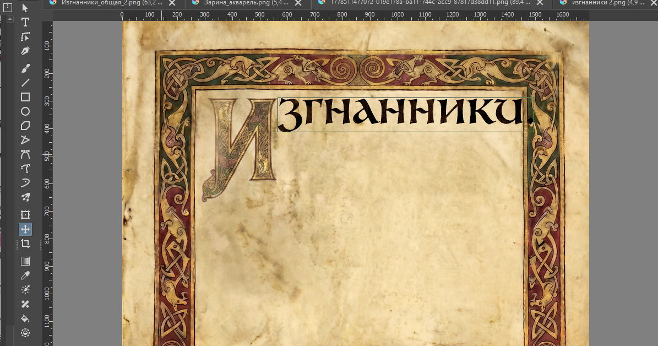Viewport: 658px width, 346px height.
Task: Click the ЗГНАННИКИ text shape on canvas
Action: [x=405, y=115]
